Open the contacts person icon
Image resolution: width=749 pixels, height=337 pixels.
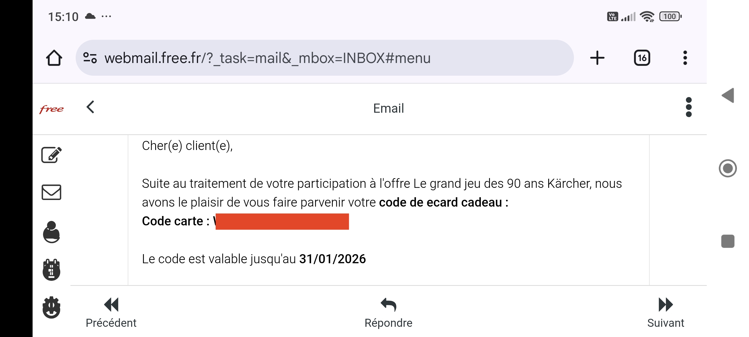[51, 232]
